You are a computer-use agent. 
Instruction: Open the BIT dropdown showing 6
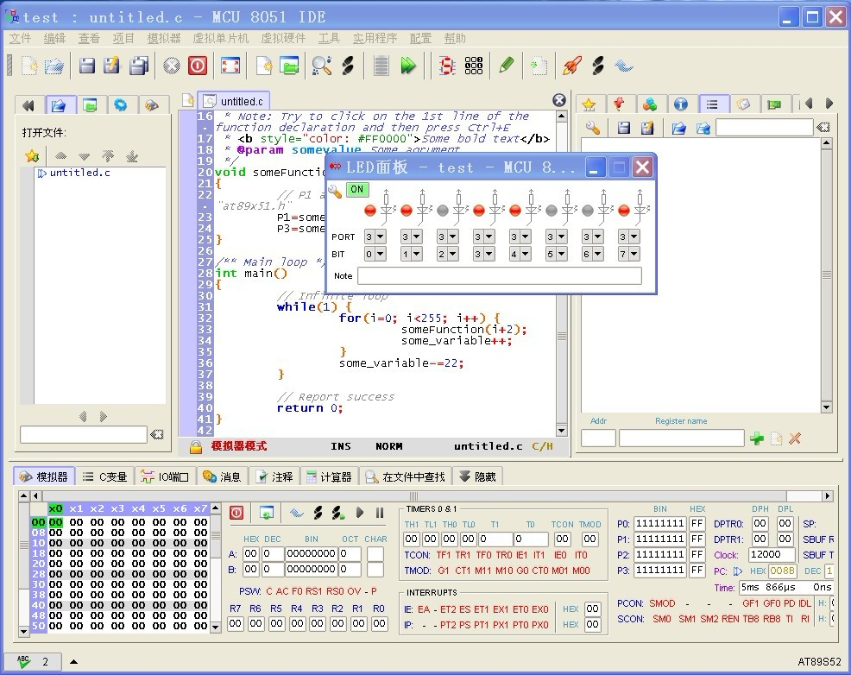point(593,254)
